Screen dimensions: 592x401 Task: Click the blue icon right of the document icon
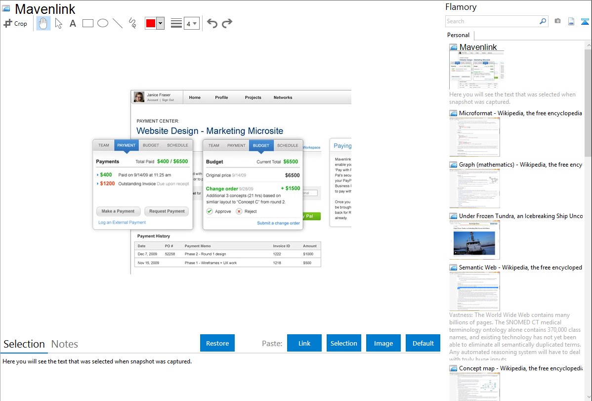pos(585,21)
